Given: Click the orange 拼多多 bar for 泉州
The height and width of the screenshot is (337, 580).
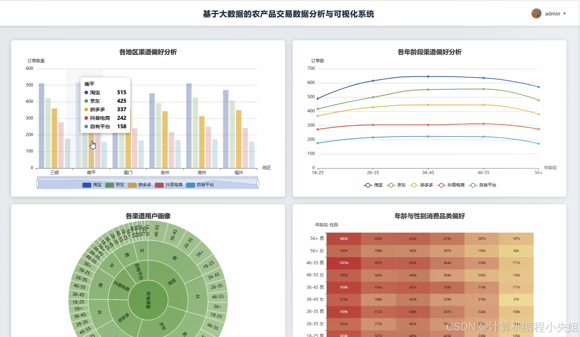Looking at the screenshot, I should [x=165, y=140].
